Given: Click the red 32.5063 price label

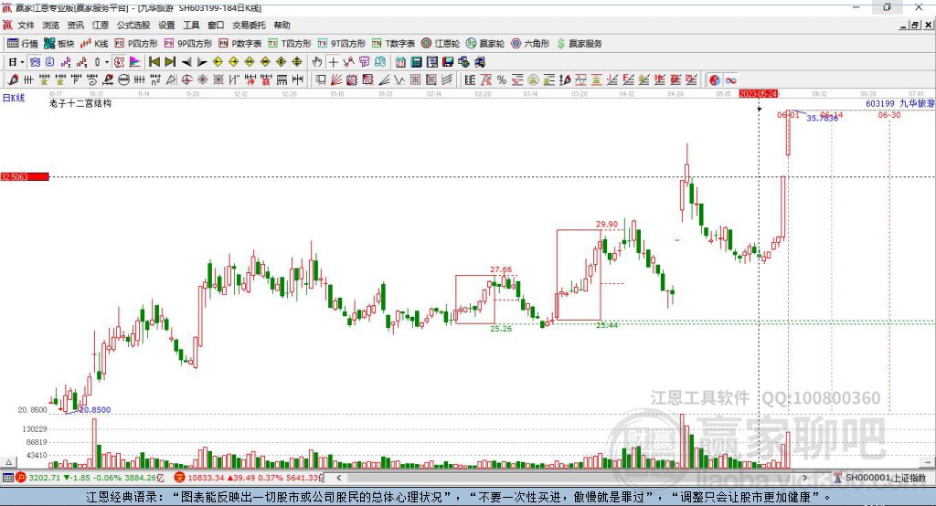Looking at the screenshot, I should [24, 176].
